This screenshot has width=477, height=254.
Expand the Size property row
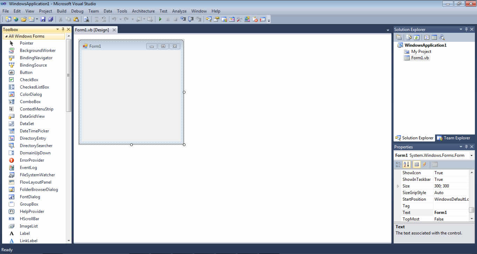pos(398,186)
